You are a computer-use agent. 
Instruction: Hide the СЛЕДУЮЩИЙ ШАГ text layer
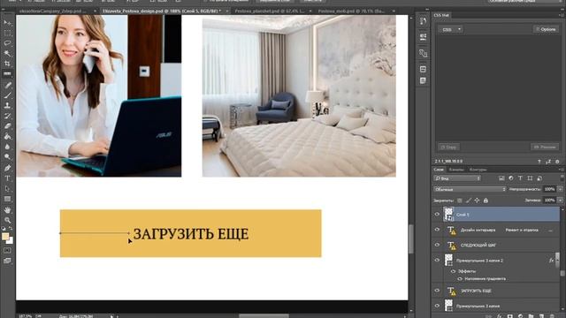(437, 245)
